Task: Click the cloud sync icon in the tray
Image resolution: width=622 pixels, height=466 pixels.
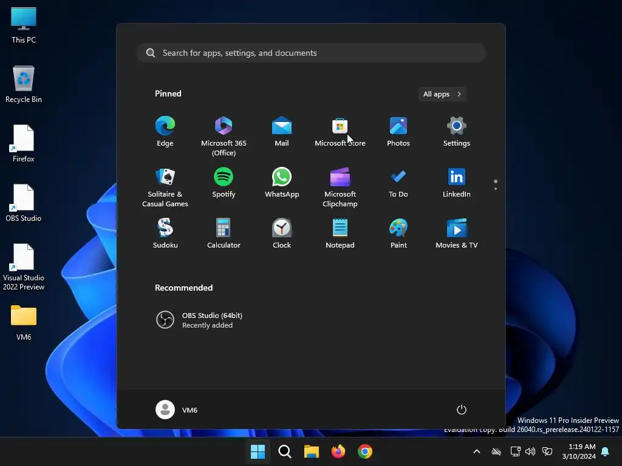Action: tap(496, 451)
